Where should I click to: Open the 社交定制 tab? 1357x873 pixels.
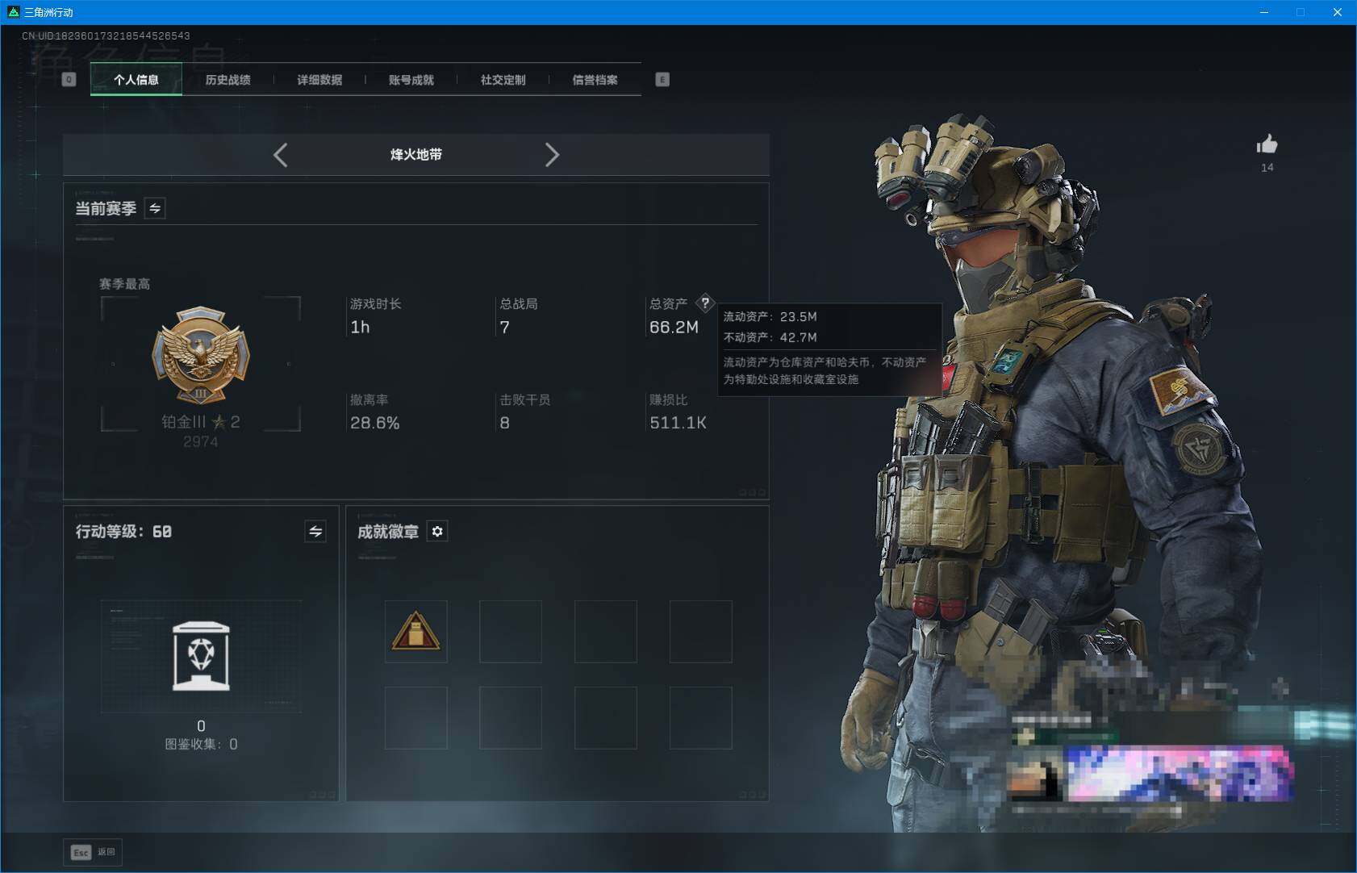503,79
